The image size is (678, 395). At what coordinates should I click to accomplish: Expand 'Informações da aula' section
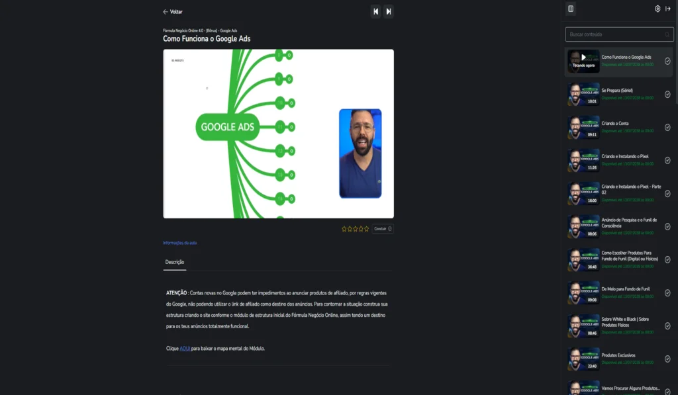[x=180, y=243]
